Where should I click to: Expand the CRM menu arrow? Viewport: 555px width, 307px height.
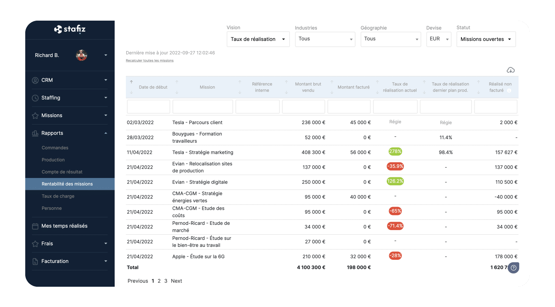click(106, 80)
